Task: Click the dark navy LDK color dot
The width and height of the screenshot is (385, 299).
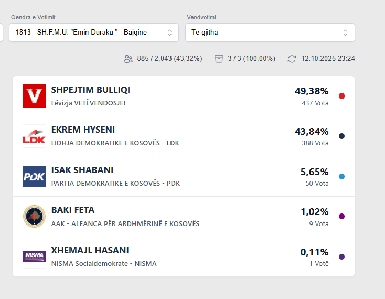Action: (342, 136)
